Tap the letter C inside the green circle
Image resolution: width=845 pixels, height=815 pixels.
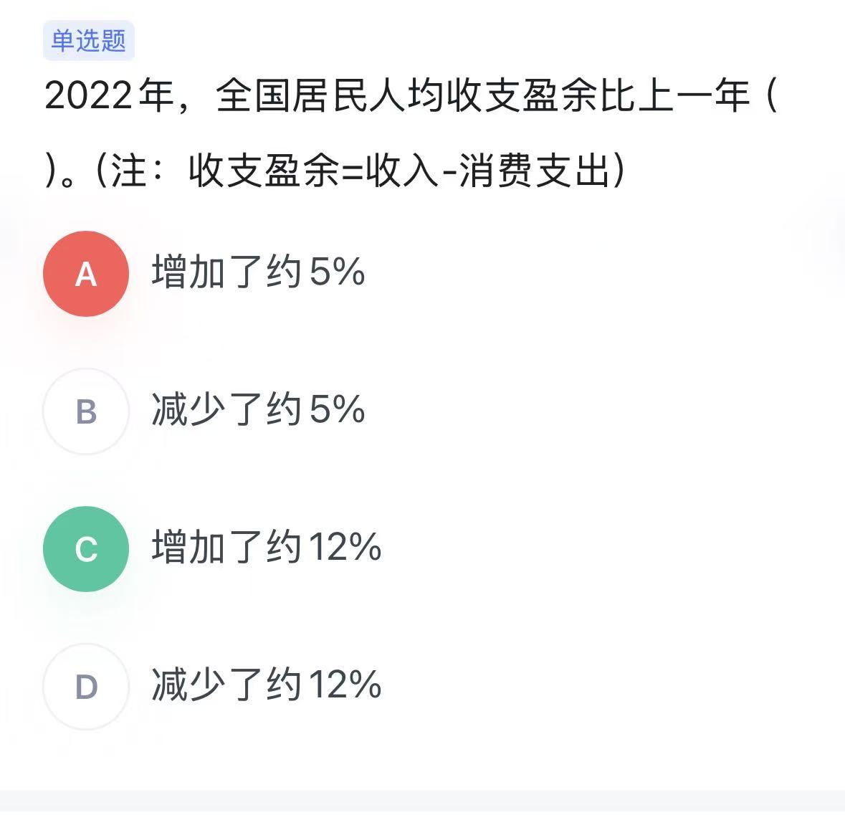86,549
